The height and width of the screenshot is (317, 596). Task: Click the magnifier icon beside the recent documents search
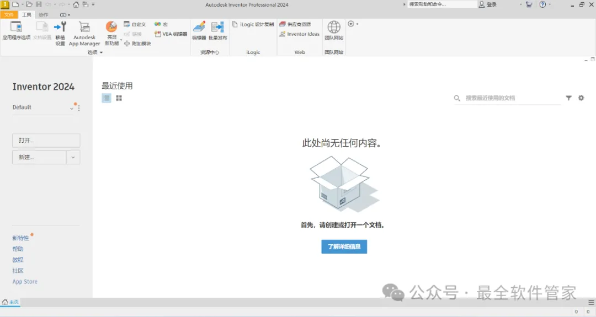(x=457, y=98)
